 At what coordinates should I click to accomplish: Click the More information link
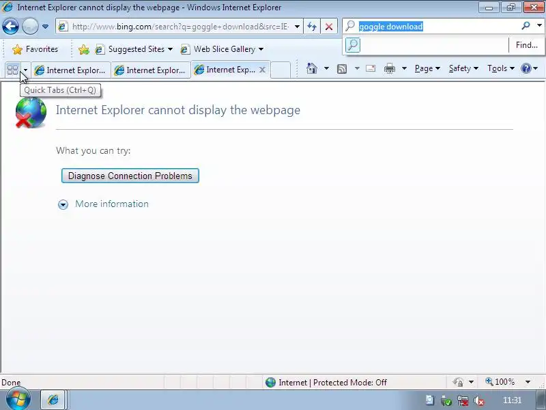tap(112, 204)
